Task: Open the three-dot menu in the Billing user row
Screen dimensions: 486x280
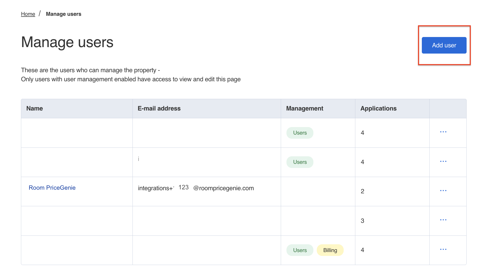Action: click(x=443, y=249)
